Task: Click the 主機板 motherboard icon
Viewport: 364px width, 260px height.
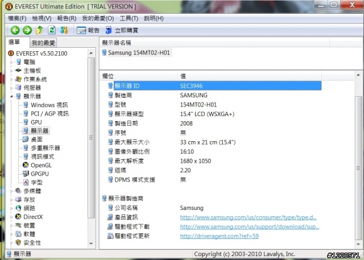Action: tap(18, 71)
